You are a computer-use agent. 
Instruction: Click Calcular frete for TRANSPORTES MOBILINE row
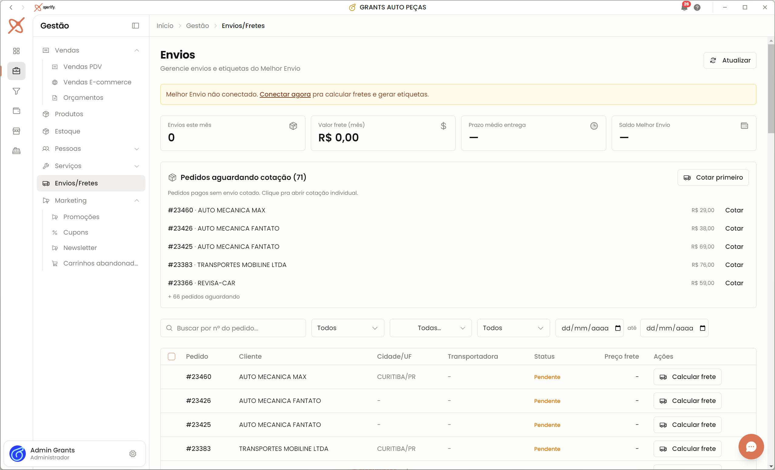[687, 449]
